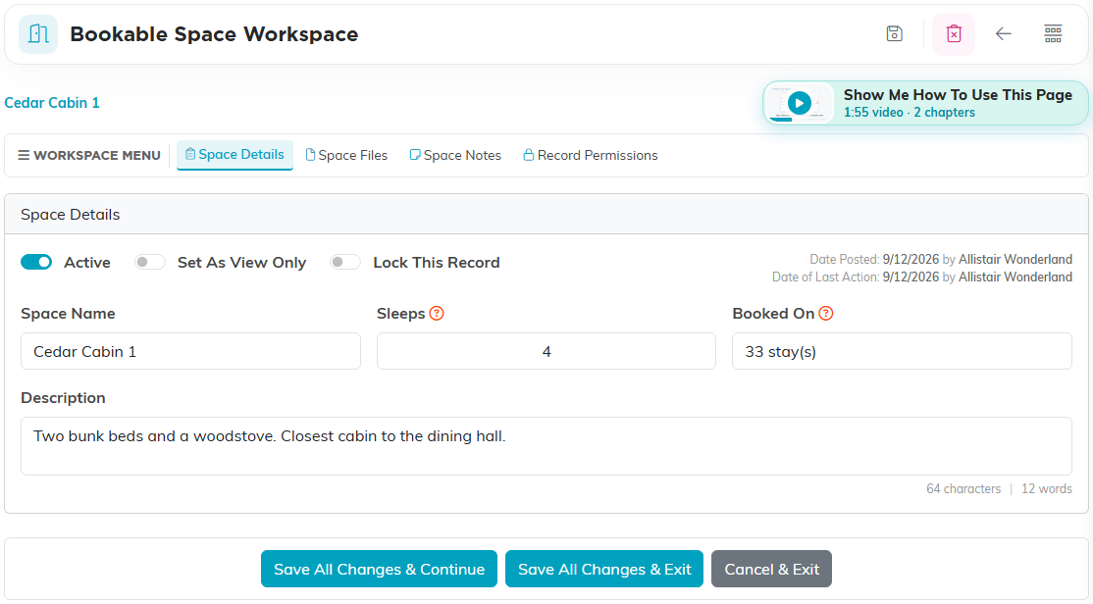1093x604 pixels.
Task: Open the Space Notes tab
Action: (455, 155)
